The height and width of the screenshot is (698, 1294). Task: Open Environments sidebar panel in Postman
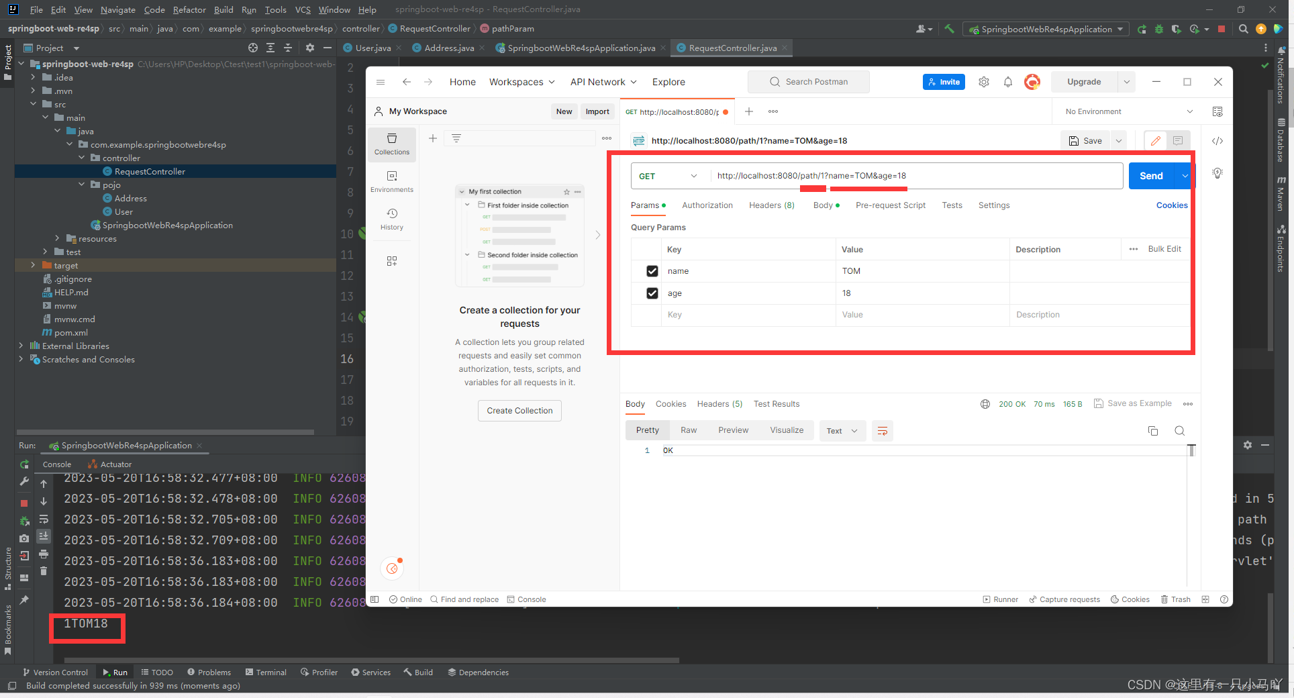[x=392, y=182]
